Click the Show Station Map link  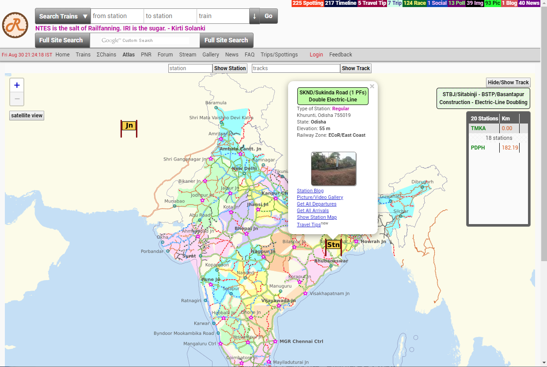tap(316, 217)
